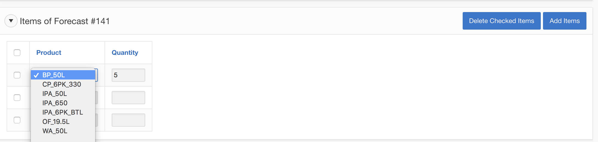Pick WA_50L in the product list
Screen dimensions: 598x142
click(x=55, y=131)
